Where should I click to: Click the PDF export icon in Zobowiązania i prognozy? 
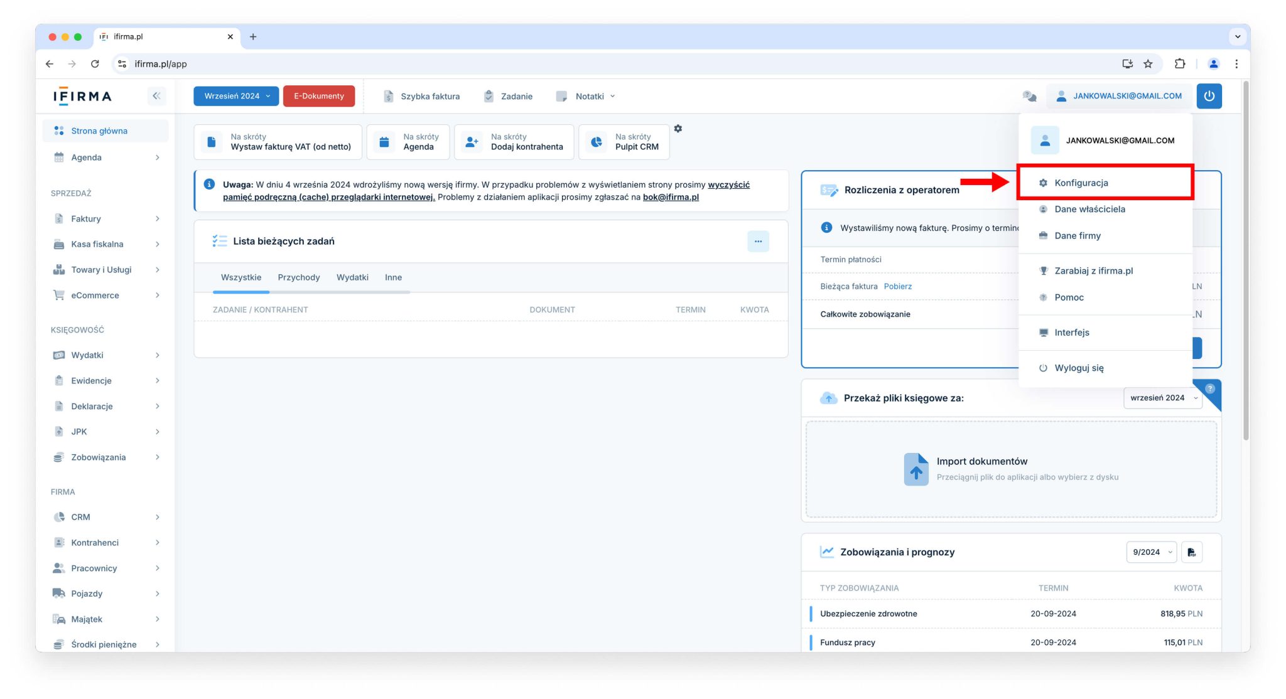click(1191, 552)
